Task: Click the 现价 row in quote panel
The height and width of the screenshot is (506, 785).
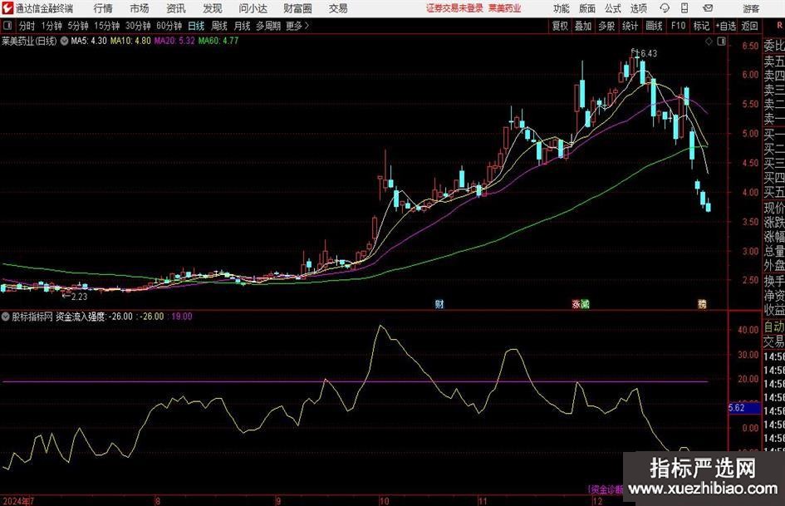Action: pos(773,208)
